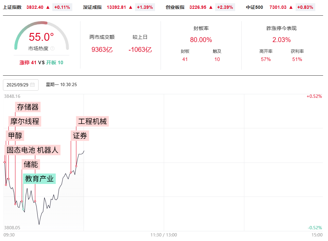Click the 储能 marker label

tap(31, 164)
